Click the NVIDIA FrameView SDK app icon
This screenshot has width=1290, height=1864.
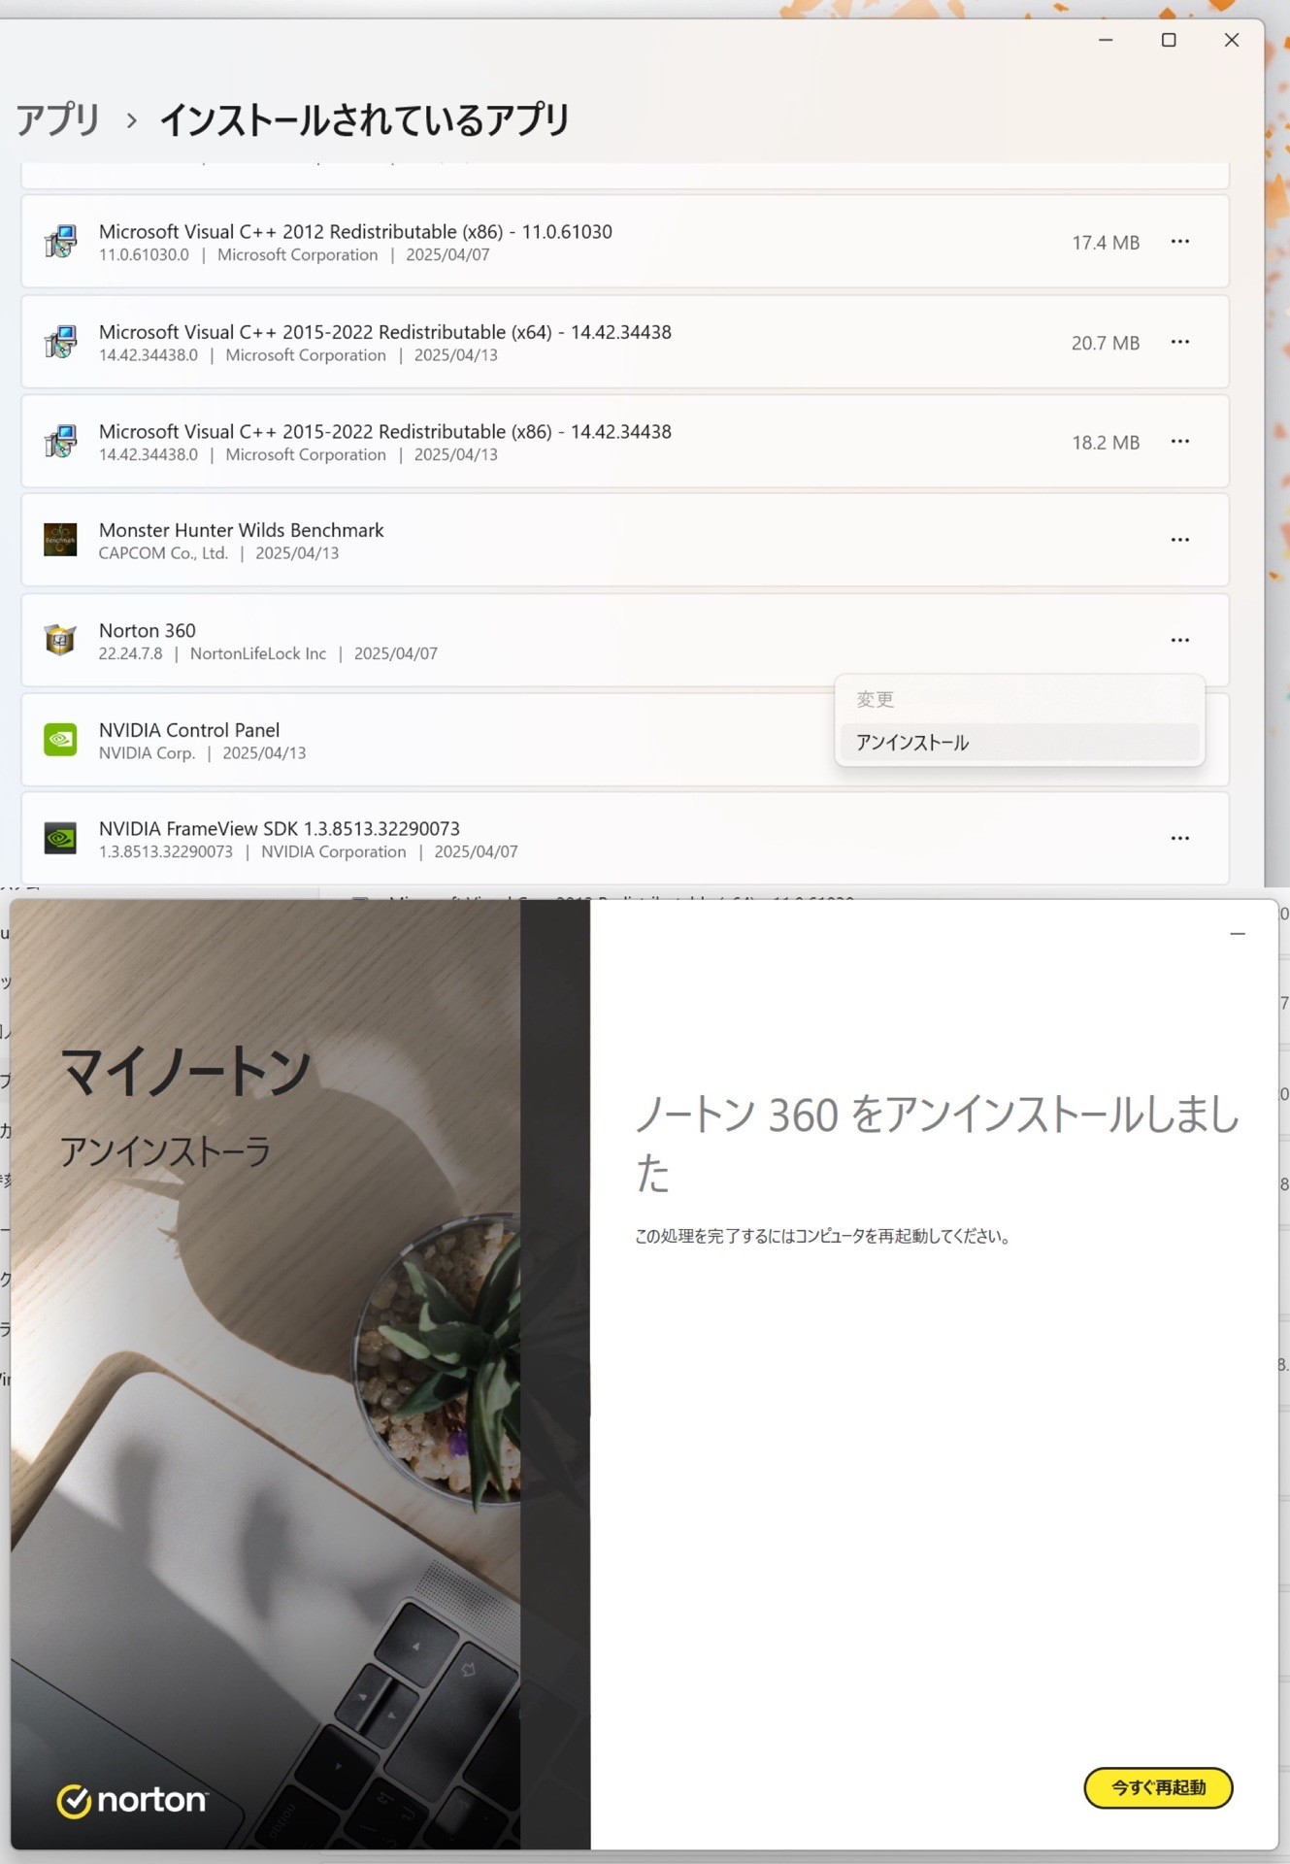(60, 839)
